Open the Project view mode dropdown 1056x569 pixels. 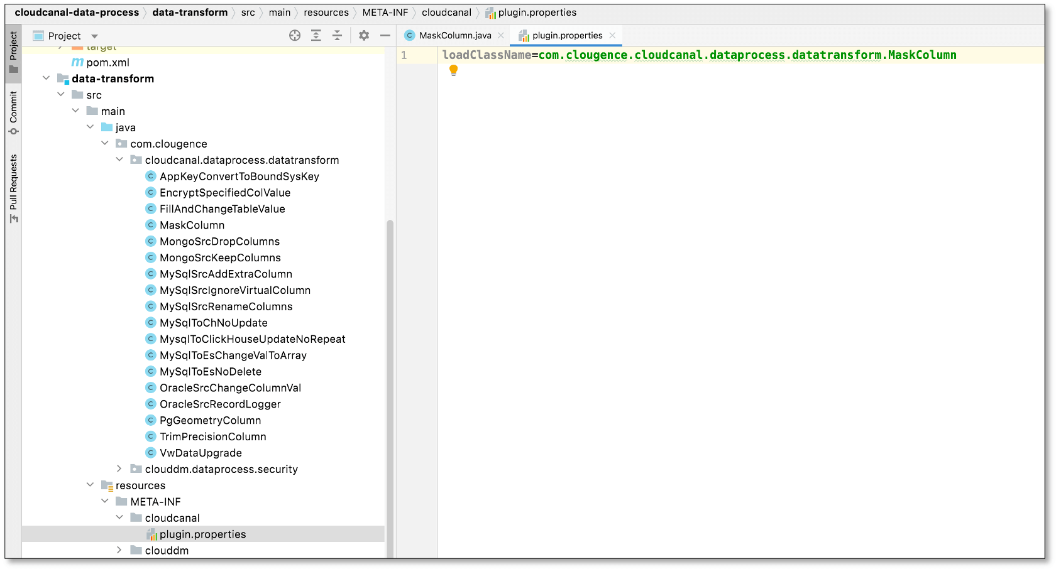(94, 36)
